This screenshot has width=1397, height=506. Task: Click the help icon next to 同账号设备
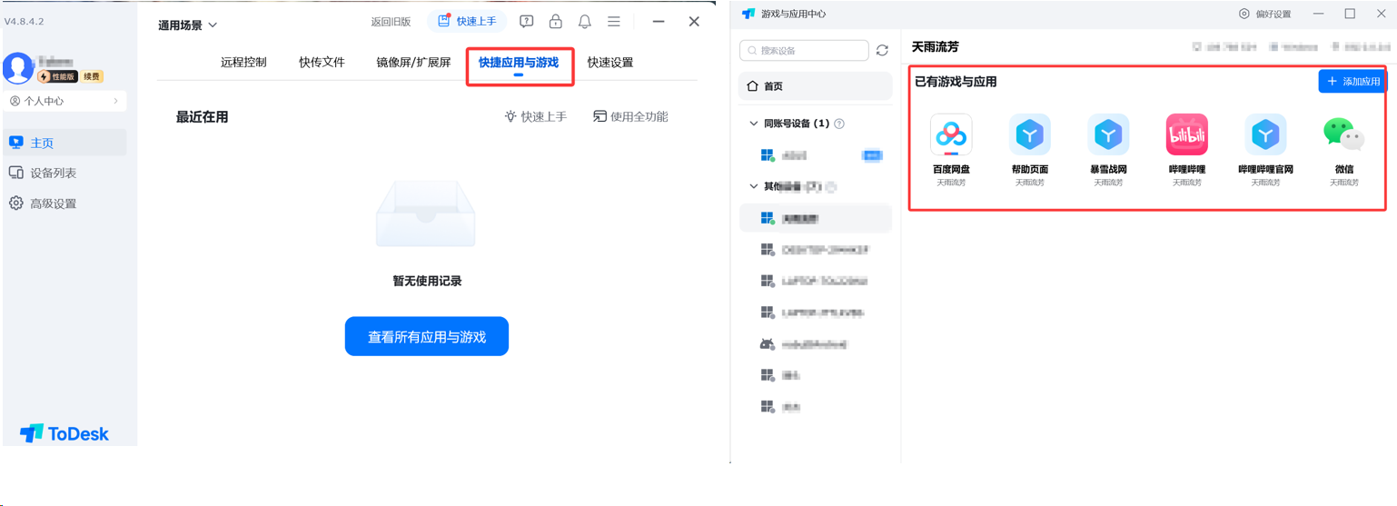(x=839, y=124)
